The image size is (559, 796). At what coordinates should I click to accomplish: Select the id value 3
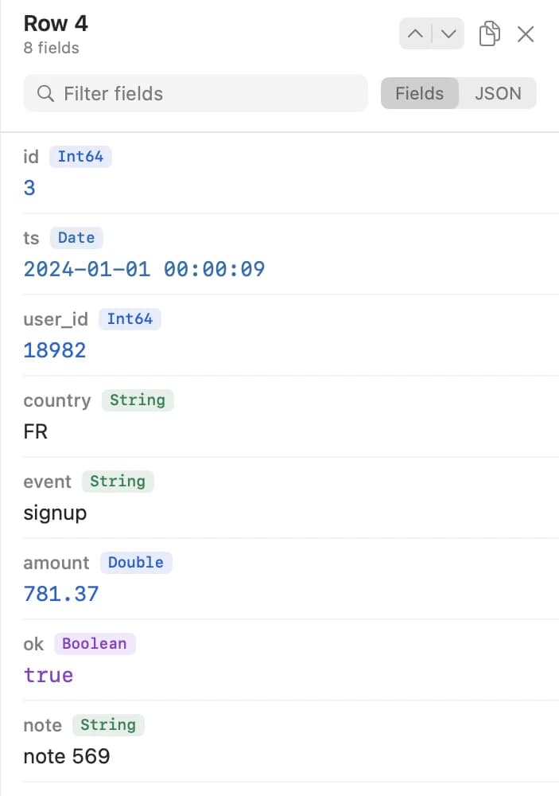[x=29, y=188]
